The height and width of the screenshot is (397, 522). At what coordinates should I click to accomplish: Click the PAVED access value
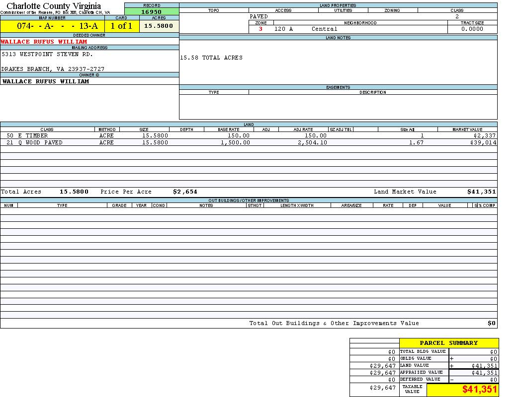point(259,16)
